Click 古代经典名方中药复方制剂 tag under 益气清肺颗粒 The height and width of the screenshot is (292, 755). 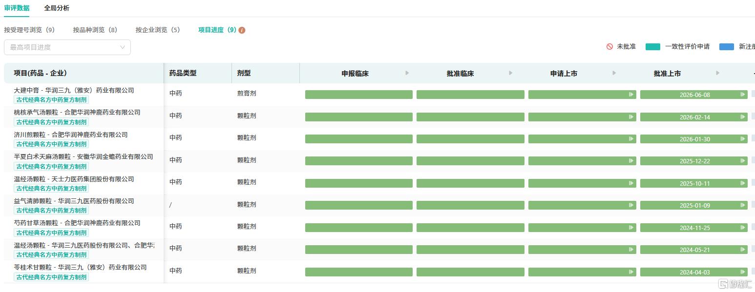51,211
